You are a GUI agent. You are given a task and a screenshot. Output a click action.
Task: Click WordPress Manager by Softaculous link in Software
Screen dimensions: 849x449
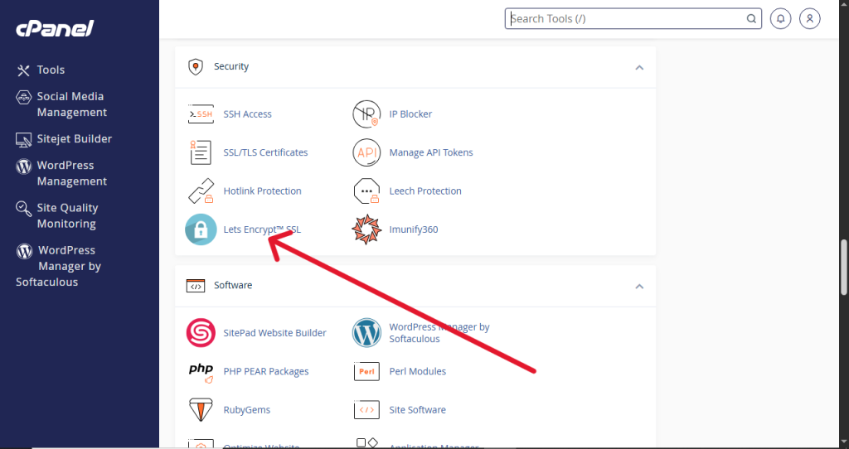pyautogui.click(x=439, y=333)
